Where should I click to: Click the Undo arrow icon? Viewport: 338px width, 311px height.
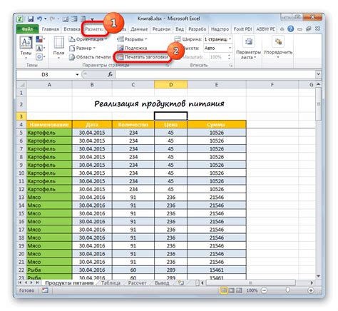(x=39, y=19)
